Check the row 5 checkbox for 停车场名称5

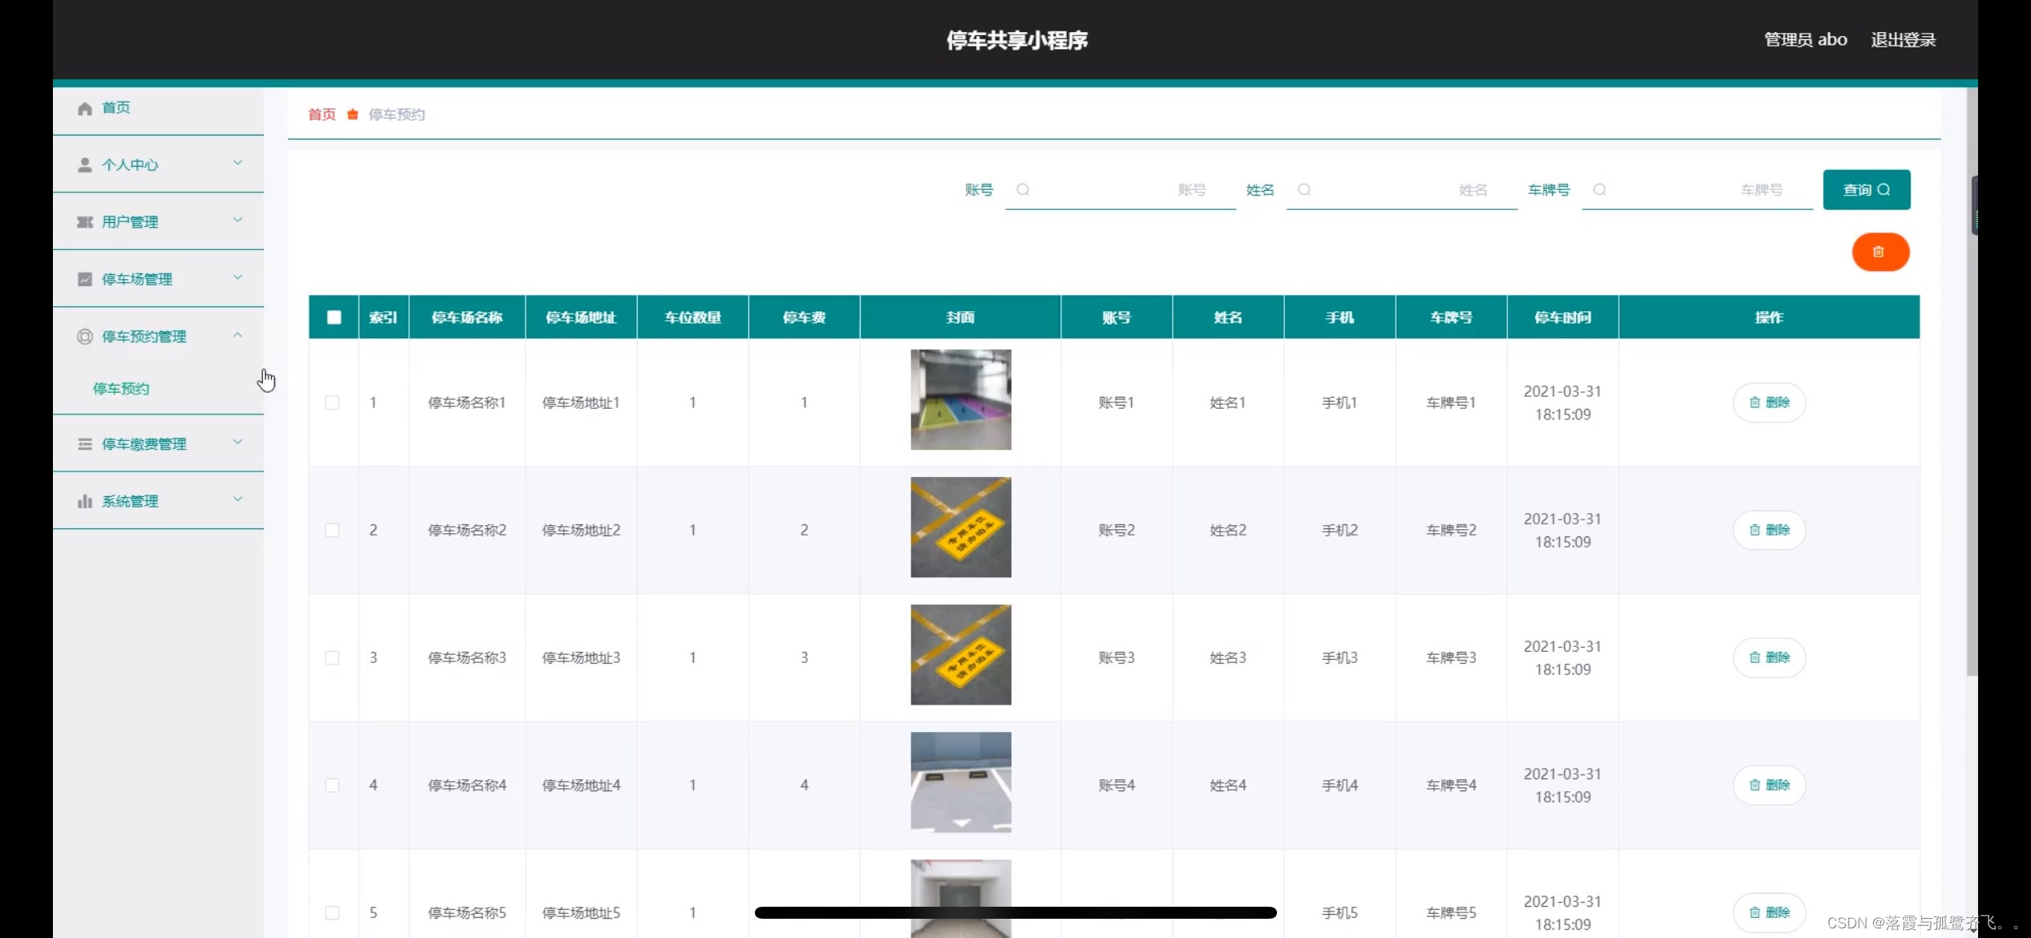(332, 912)
